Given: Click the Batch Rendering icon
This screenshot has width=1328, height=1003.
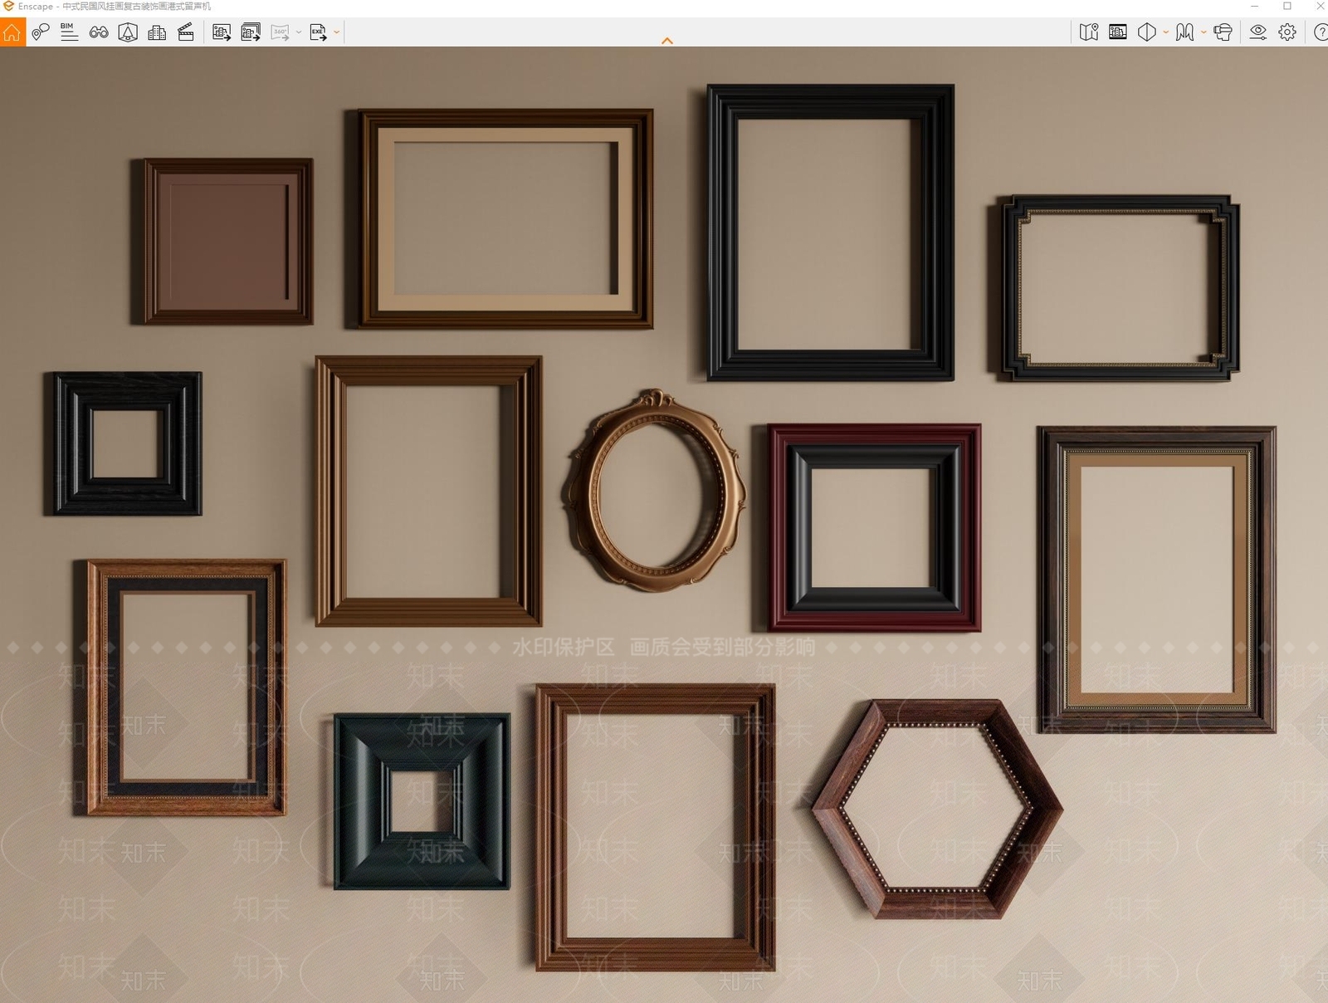Looking at the screenshot, I should click(x=251, y=32).
